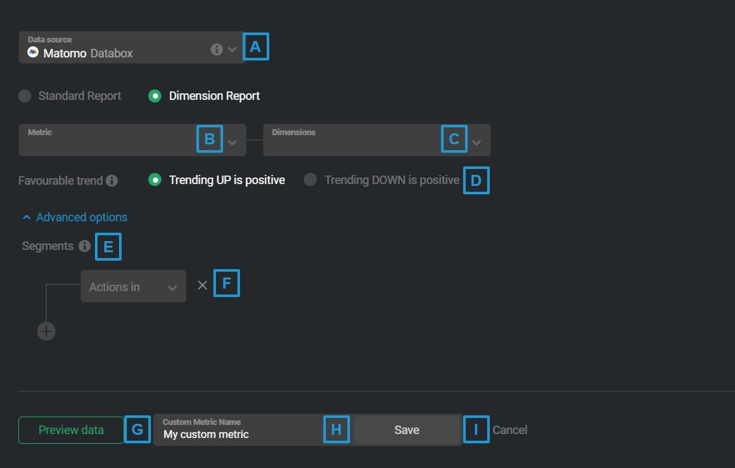Screen dimensions: 735x468
Task: Click the Favourable trend info icon
Action: tap(111, 180)
